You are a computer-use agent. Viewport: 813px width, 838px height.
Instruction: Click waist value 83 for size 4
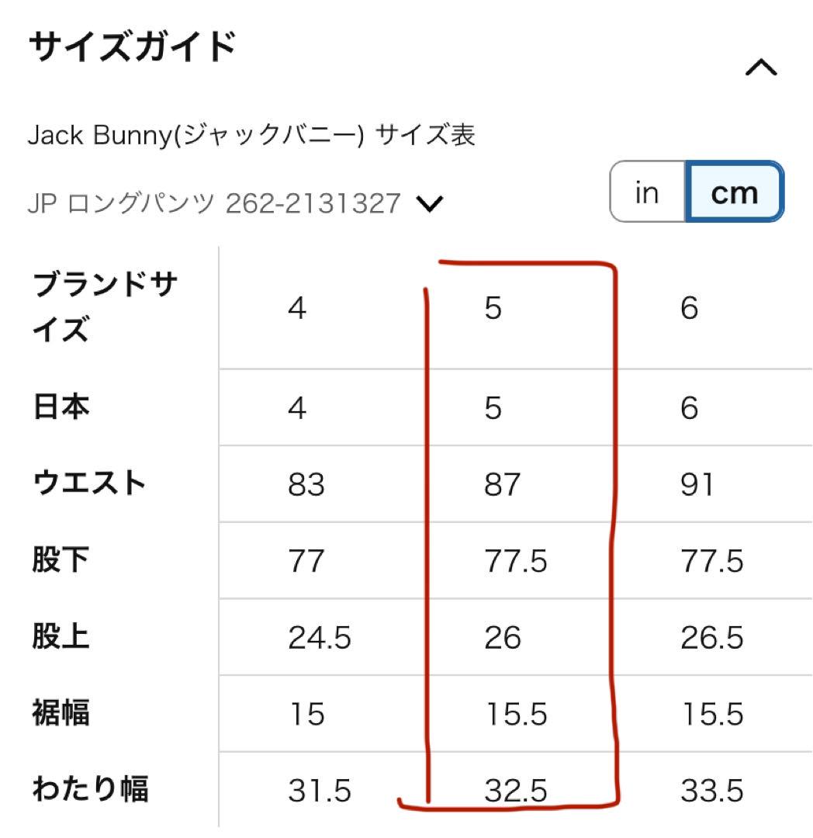point(306,485)
